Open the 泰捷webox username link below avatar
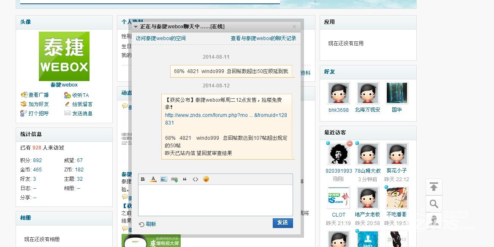Image resolution: width=494 pixels, height=247 pixels. pos(64,85)
